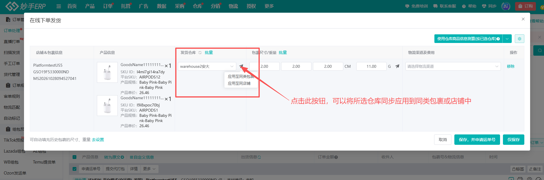Click 自定义信息 link in order list

click(142, 157)
